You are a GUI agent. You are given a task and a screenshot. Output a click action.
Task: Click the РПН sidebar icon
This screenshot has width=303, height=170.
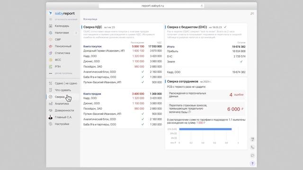point(51,67)
